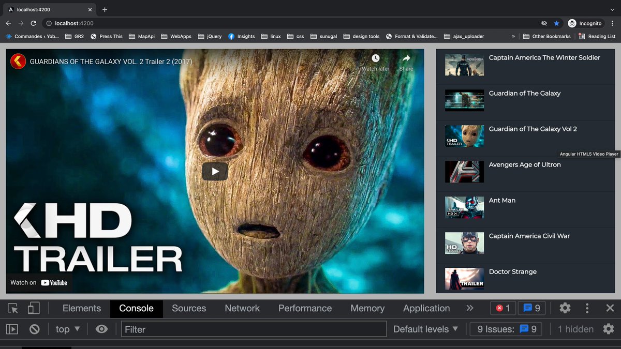Click the blue issues count badge
The image size is (621, 349).
click(x=532, y=308)
